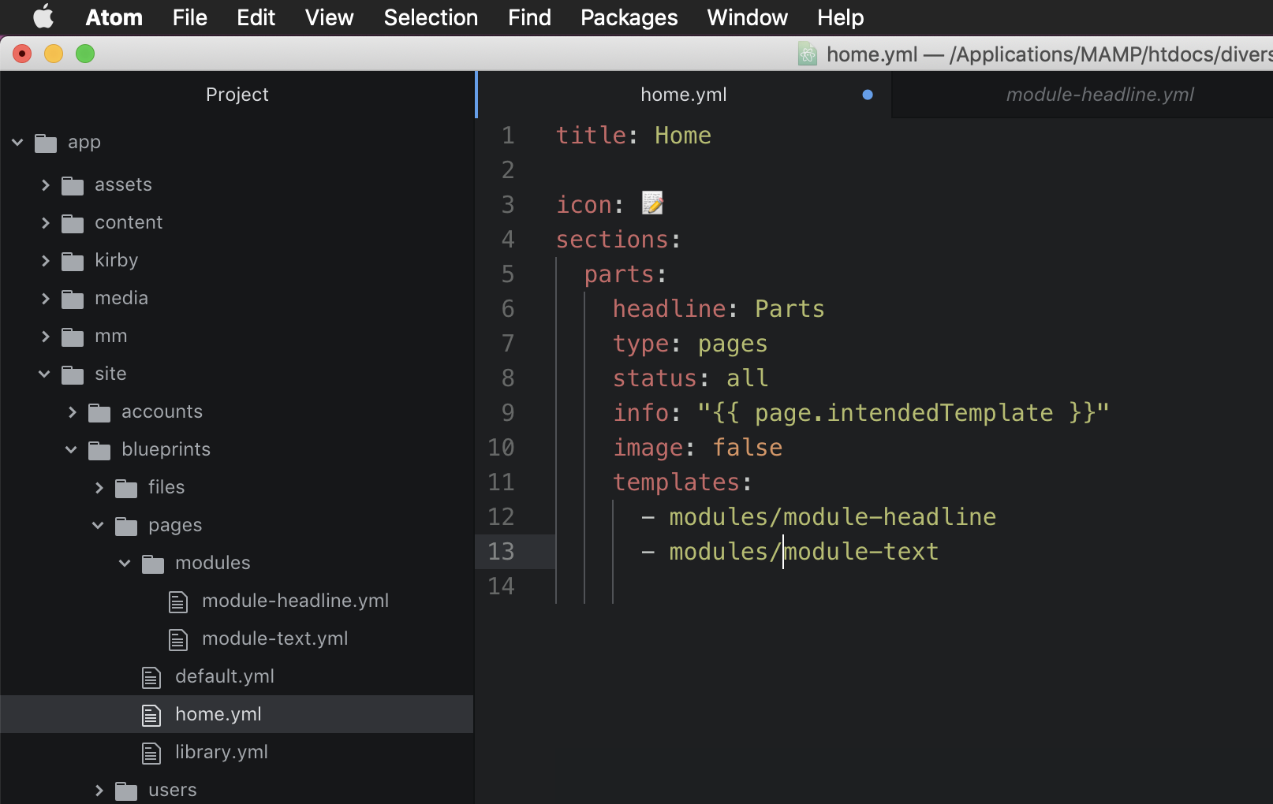Image resolution: width=1273 pixels, height=804 pixels.
Task: Click line number 13 in gutter
Action: tap(501, 551)
